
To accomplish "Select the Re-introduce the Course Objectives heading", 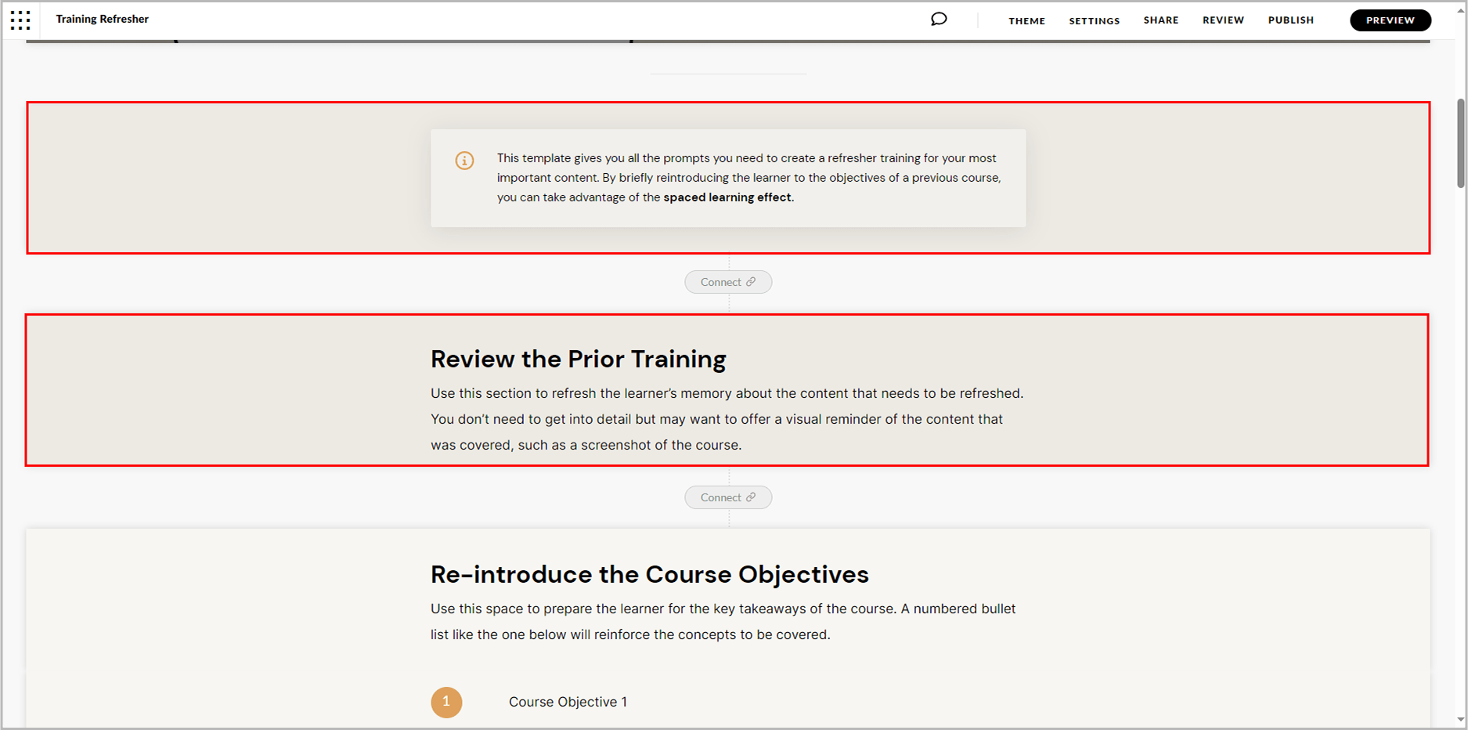I will pyautogui.click(x=648, y=574).
